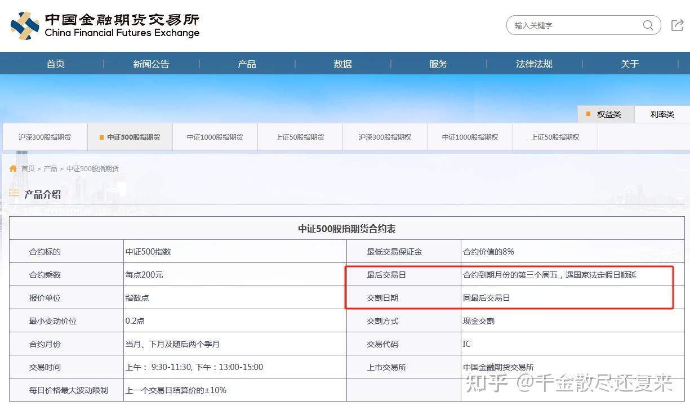
Task: Open the 数据 navigation menu
Action: click(x=342, y=64)
